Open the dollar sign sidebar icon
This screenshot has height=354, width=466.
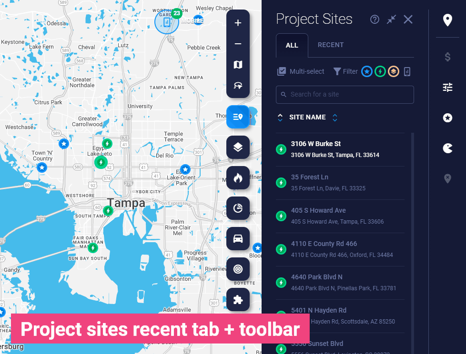447,57
